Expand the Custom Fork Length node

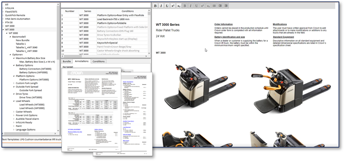coord(14,83)
